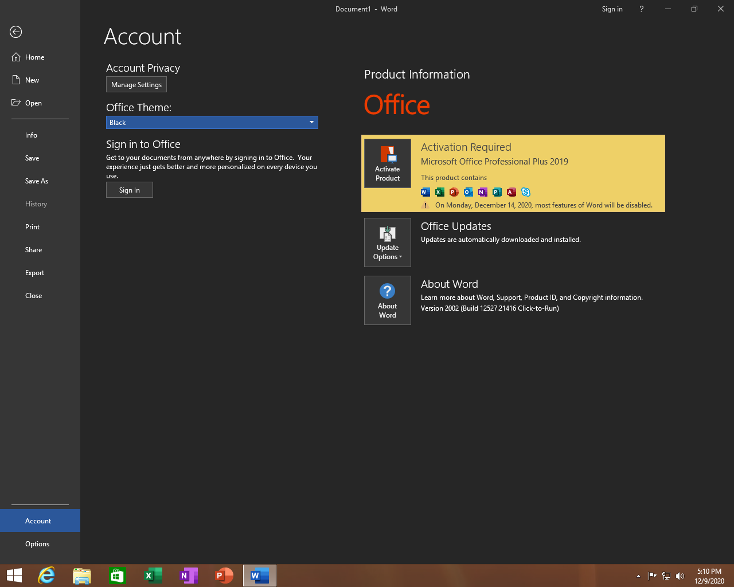The height and width of the screenshot is (587, 734).
Task: Choose Open in the left sidebar
Action: [40, 103]
